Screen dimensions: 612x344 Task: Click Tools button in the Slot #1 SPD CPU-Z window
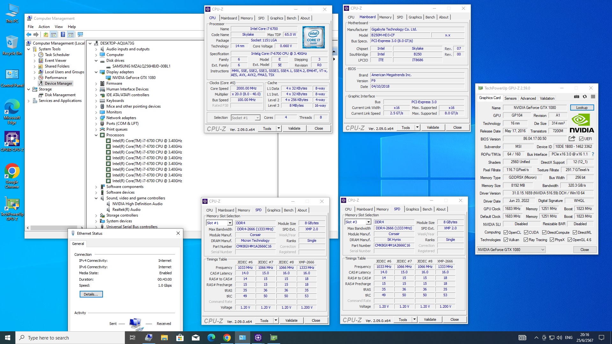coord(264,320)
